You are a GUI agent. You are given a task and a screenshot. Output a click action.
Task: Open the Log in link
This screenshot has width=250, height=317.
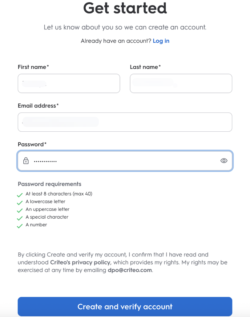161,41
